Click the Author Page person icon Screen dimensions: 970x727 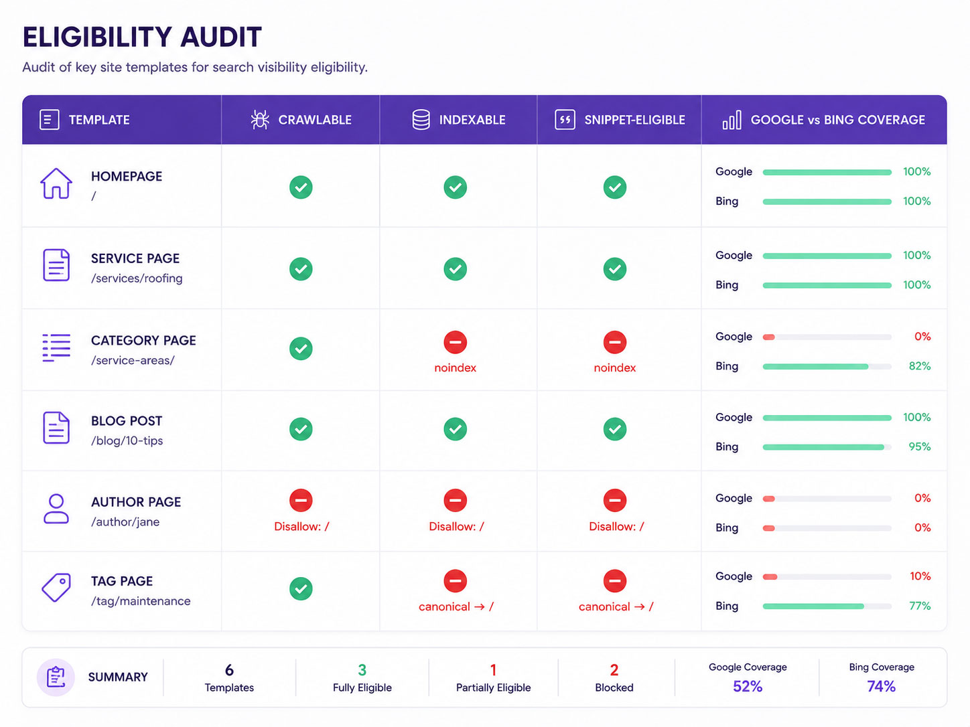56,509
